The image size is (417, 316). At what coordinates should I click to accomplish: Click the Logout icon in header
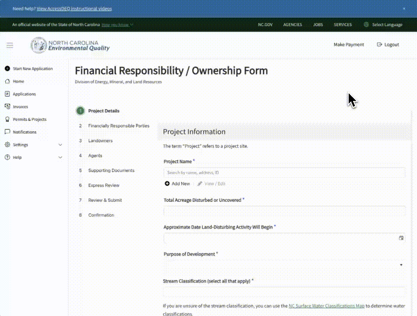[x=380, y=45]
